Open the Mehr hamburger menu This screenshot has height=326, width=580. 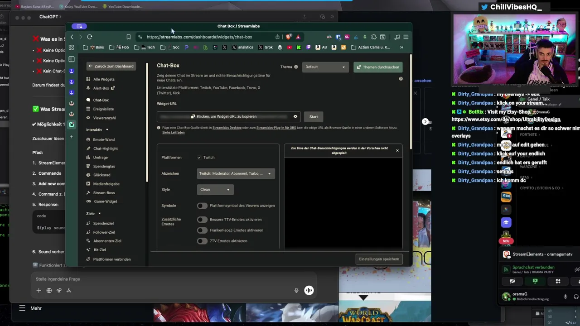(x=22, y=308)
